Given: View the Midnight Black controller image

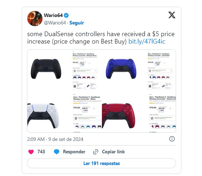Looking at the screenshot, I should tap(46, 69).
